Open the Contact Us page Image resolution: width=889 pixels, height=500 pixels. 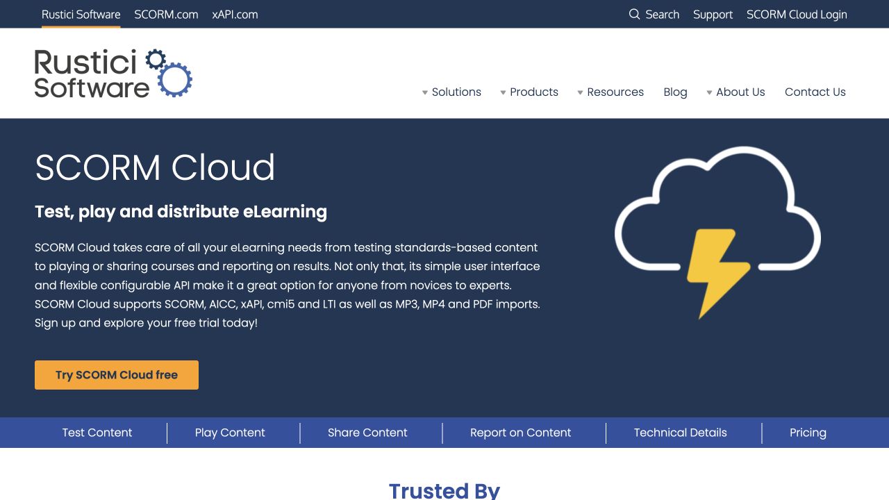point(815,92)
